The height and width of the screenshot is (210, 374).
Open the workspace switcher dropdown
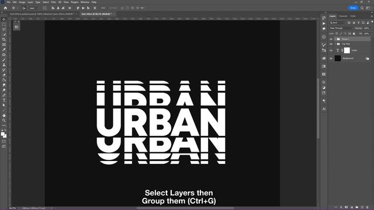(x=368, y=8)
